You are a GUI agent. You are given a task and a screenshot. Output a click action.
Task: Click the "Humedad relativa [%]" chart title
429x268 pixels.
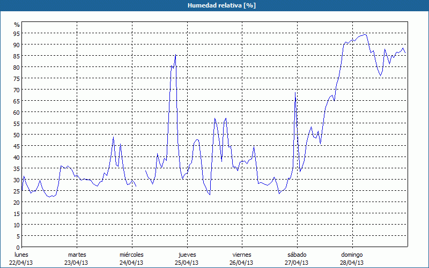[x=214, y=5]
